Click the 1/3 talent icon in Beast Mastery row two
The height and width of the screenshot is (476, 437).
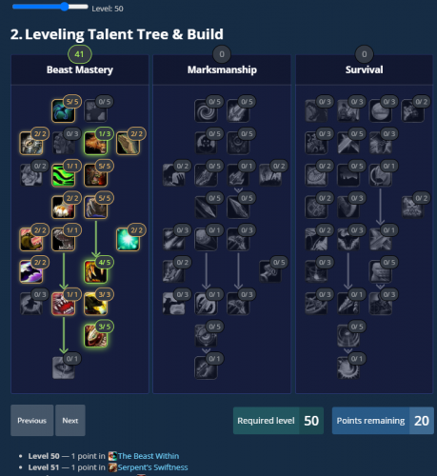95,143
